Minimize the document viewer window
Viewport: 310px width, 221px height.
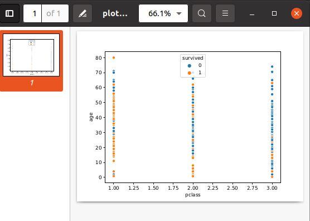pos(252,13)
